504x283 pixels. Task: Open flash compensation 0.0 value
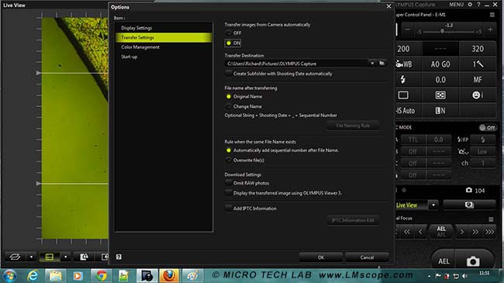point(440,79)
